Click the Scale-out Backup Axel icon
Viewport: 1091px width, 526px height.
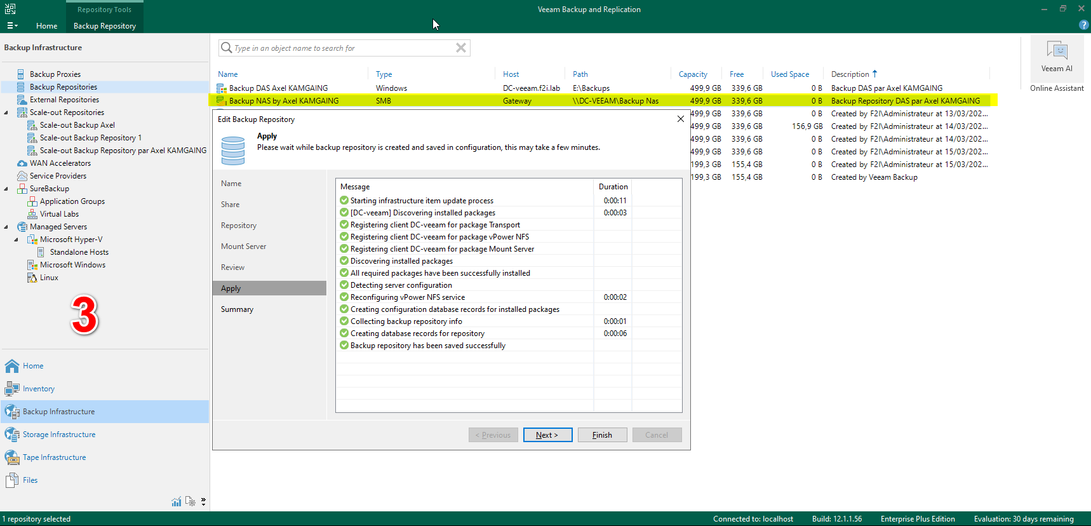[32, 125]
